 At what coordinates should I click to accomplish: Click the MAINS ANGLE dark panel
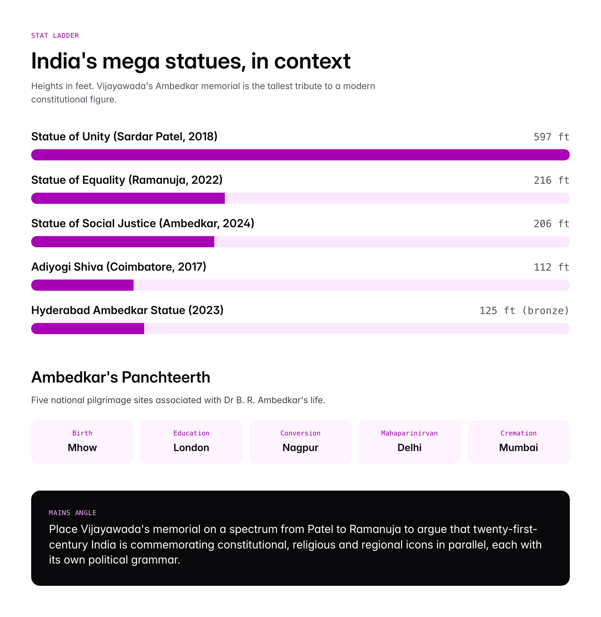tap(300, 538)
